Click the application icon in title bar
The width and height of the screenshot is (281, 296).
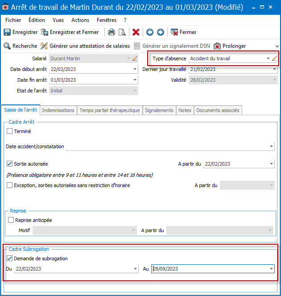click(x=5, y=7)
